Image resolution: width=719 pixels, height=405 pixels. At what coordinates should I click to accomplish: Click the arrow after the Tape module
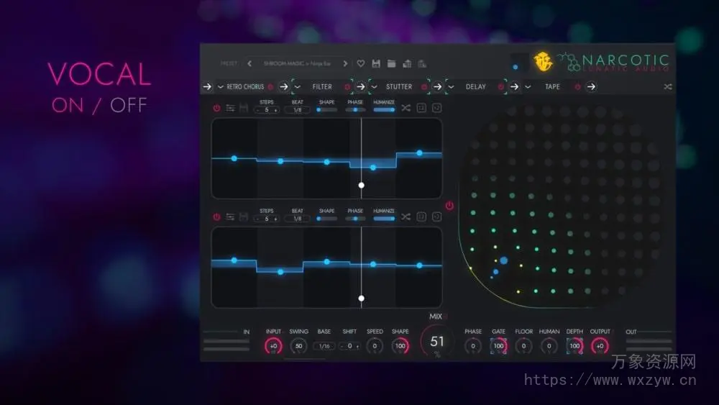tap(591, 87)
